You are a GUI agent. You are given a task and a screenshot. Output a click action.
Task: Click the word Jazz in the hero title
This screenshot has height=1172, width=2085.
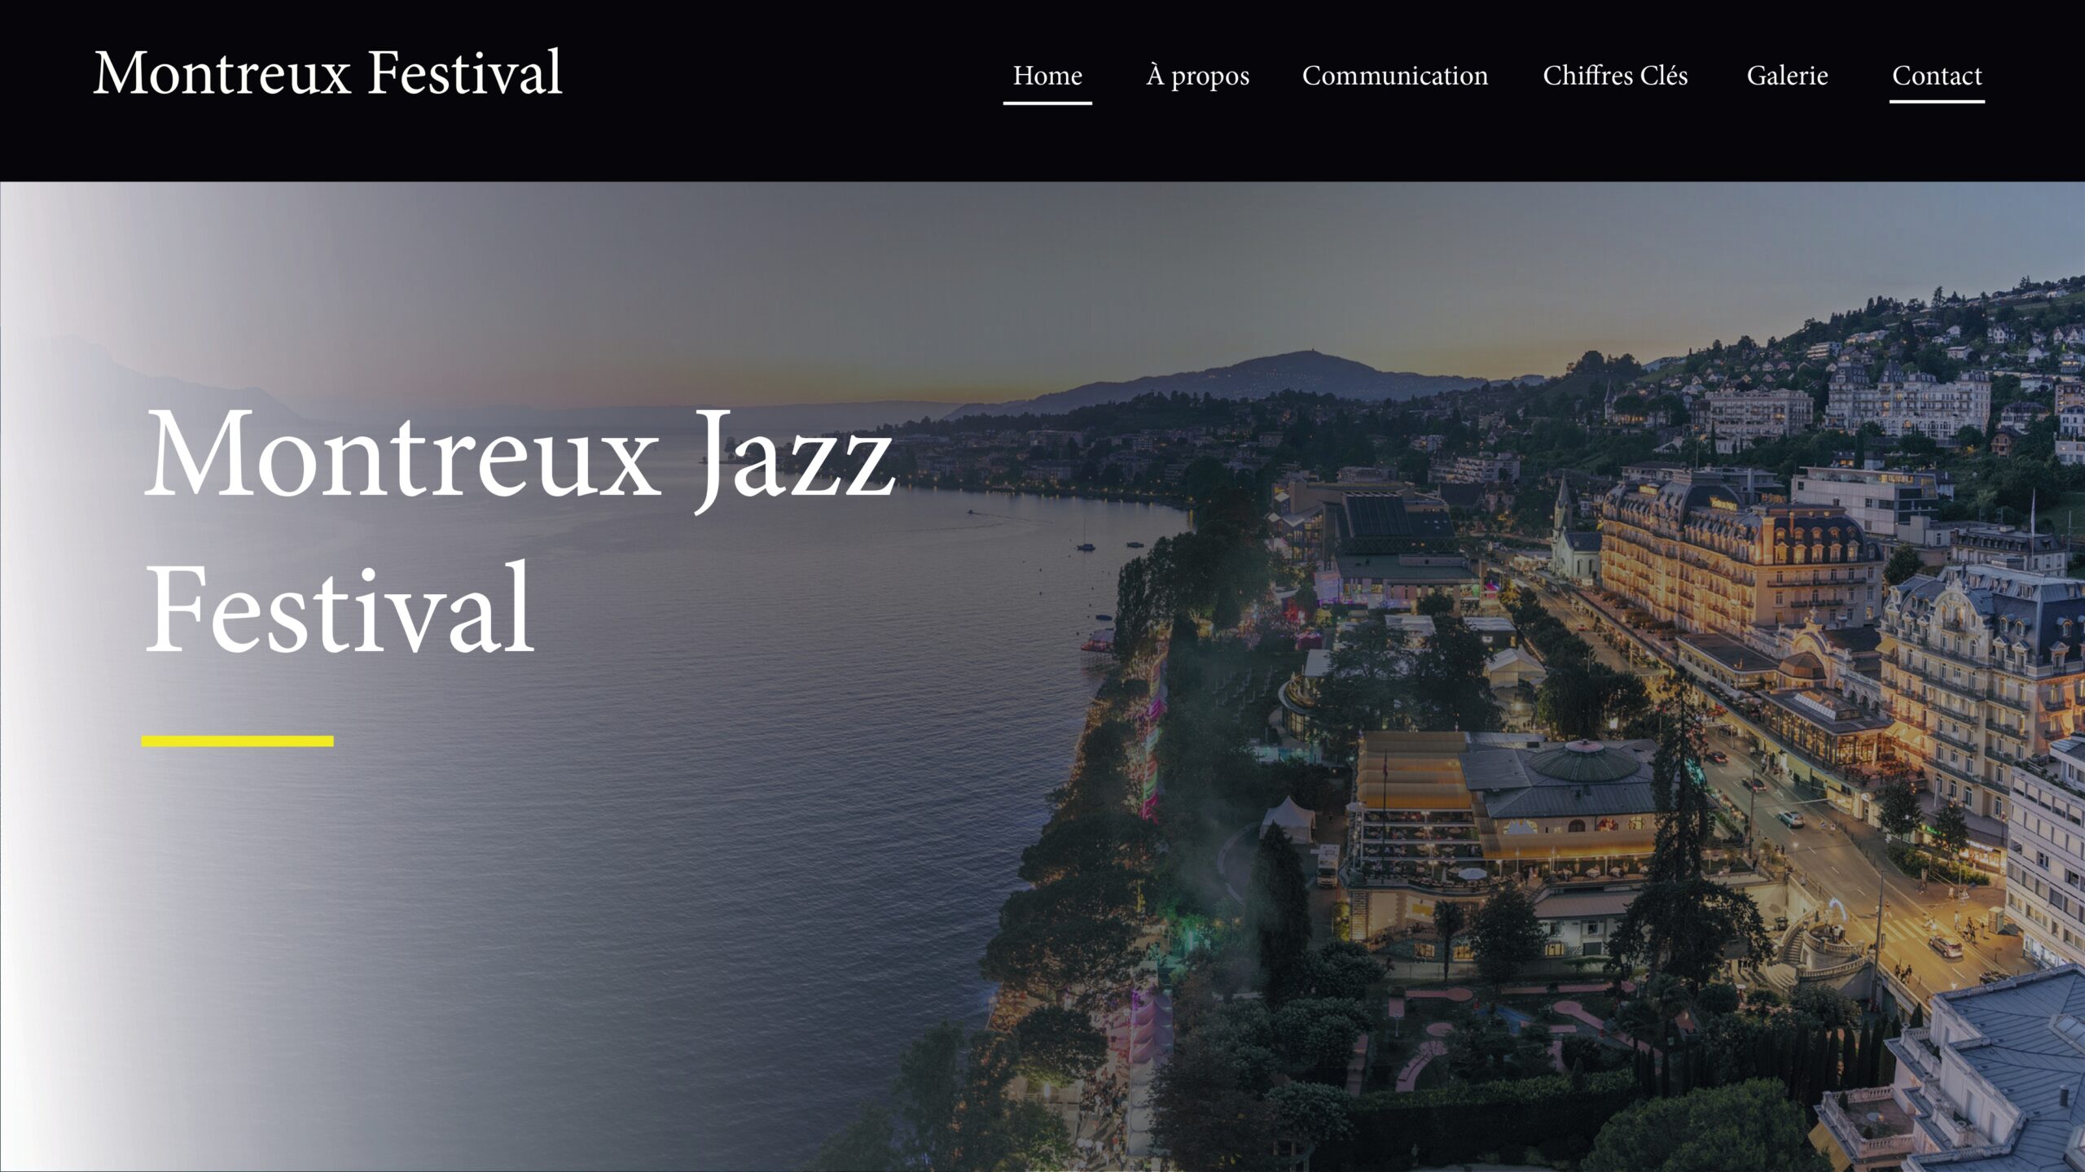[x=795, y=458]
